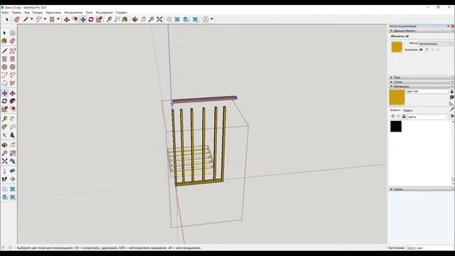Pin the default tray panel
The image size is (455, 256).
point(449,26)
